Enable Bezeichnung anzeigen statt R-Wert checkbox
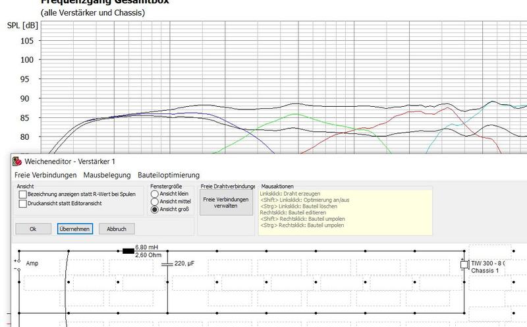The height and width of the screenshot is (327, 527). (23, 194)
